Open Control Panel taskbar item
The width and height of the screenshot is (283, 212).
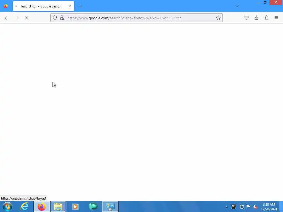pyautogui.click(x=110, y=206)
